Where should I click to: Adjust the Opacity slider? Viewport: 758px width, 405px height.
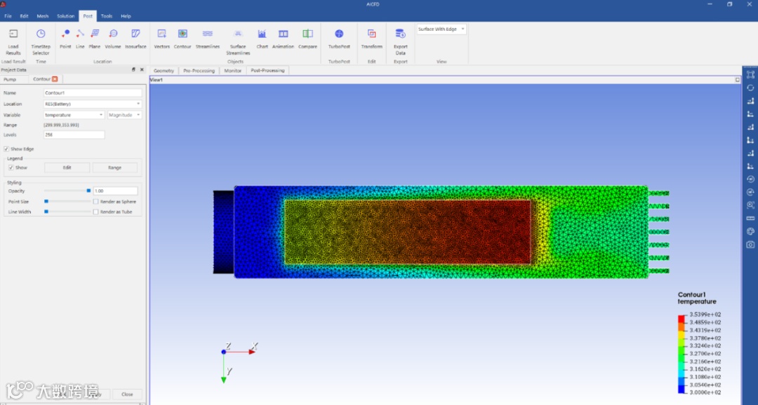(67, 191)
